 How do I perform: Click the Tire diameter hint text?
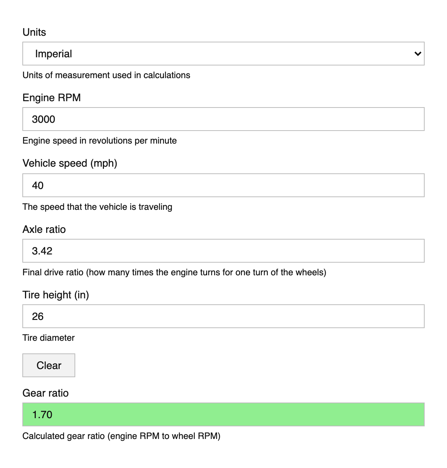click(x=48, y=338)
